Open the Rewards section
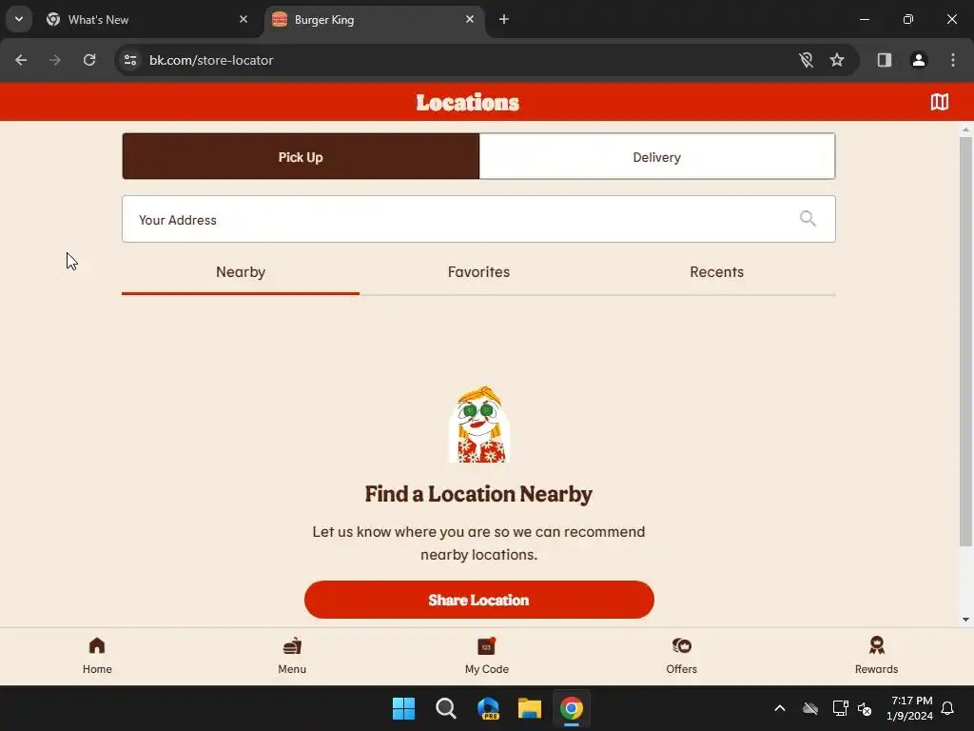The image size is (974, 731). coord(876,656)
